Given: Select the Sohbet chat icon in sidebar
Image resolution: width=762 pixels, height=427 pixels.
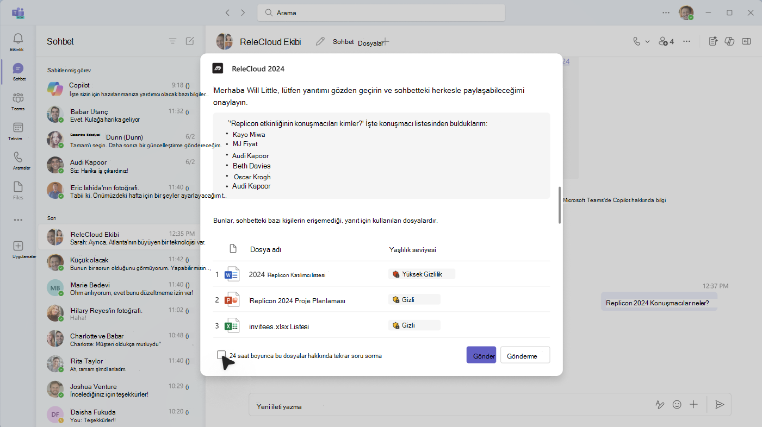Looking at the screenshot, I should pos(18,68).
